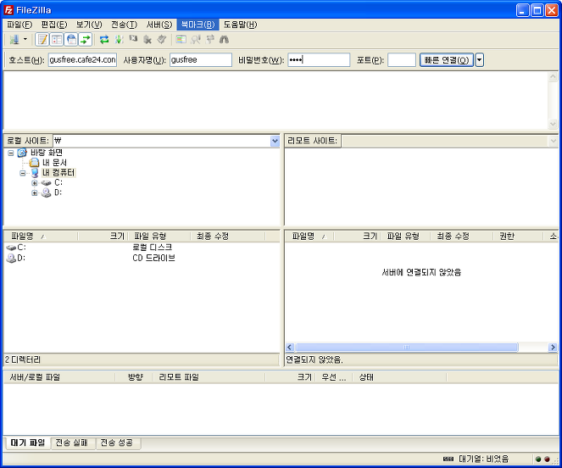Toggle the message log display icon
Screen dimensions: 562x468
point(42,40)
